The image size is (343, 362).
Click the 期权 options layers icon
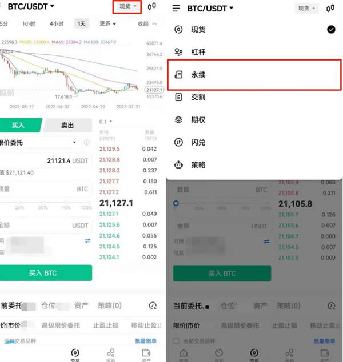(x=178, y=120)
